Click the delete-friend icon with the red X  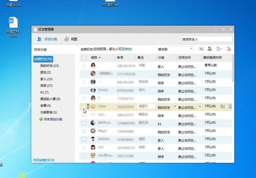(229, 49)
